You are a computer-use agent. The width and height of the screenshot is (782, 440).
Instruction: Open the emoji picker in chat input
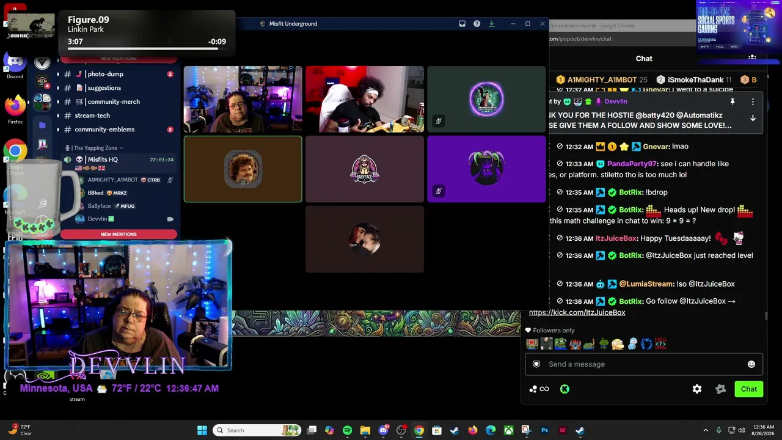pyautogui.click(x=751, y=364)
